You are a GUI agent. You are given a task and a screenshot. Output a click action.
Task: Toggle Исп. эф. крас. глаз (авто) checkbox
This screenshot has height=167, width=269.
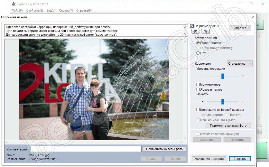click(x=198, y=120)
